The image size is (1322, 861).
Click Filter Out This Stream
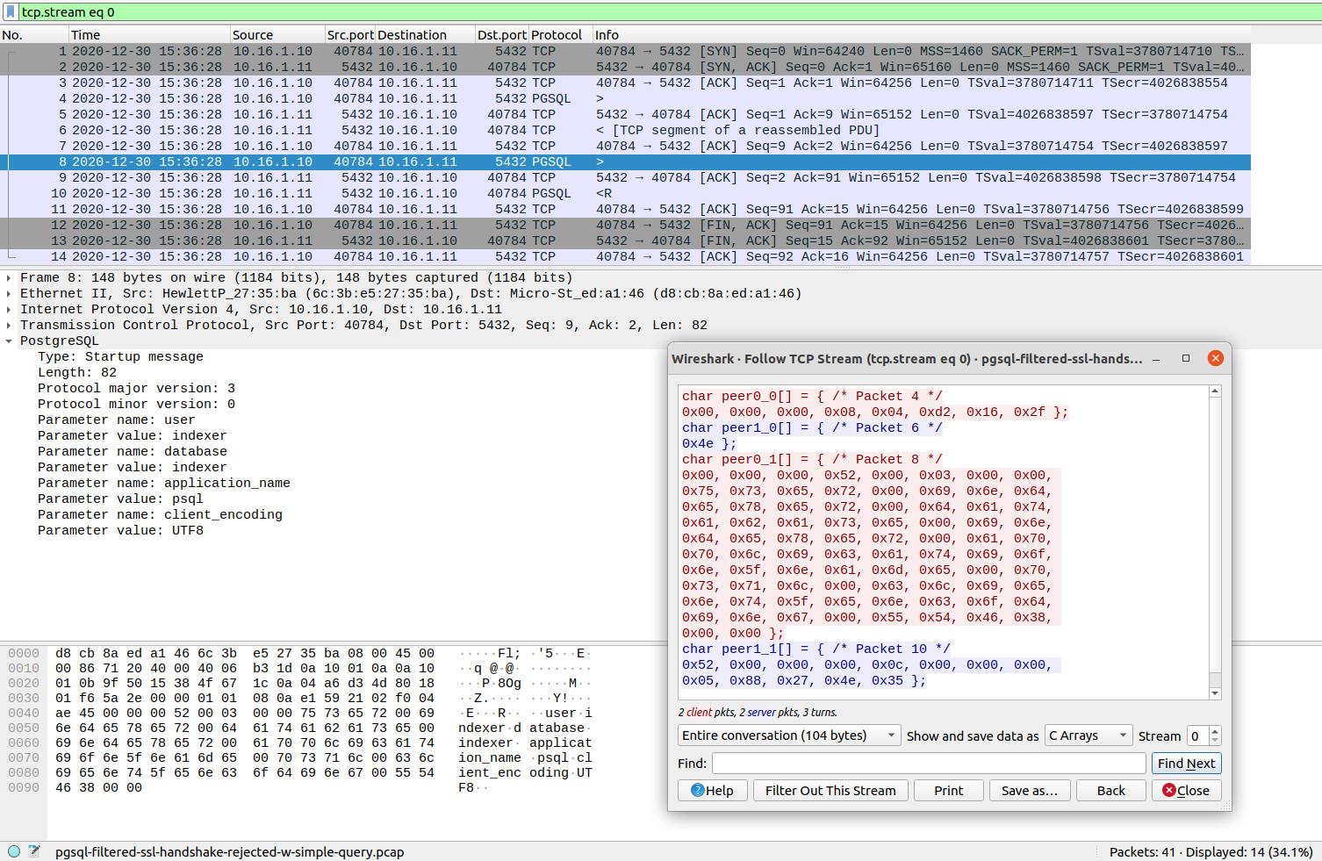coord(830,791)
